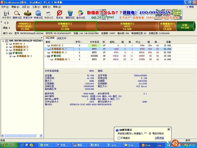Click the Windows 开始 Start button
This screenshot has height=148, width=197.
tap(8, 145)
